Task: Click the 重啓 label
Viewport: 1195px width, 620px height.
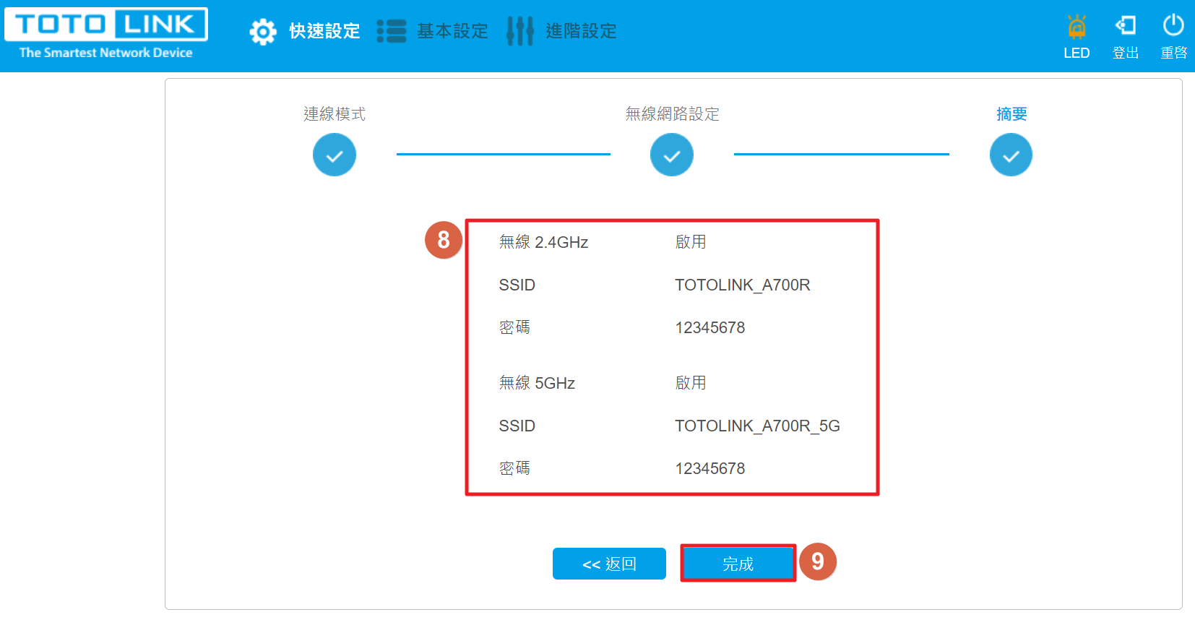Action: click(1174, 53)
